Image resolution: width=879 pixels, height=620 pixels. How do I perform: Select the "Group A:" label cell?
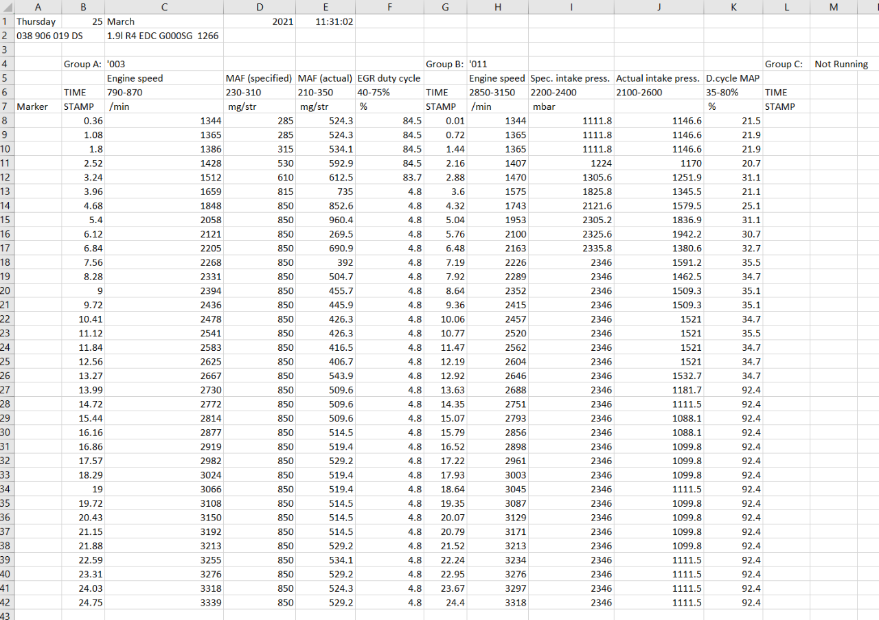82,64
